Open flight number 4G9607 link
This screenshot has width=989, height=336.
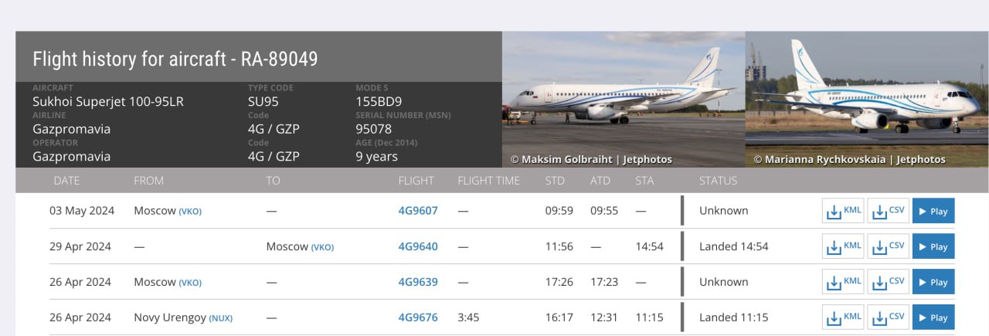pyautogui.click(x=418, y=211)
